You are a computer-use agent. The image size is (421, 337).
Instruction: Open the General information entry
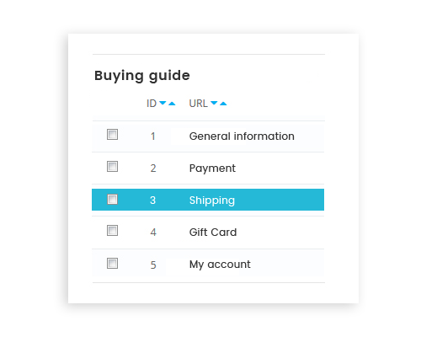(x=242, y=136)
